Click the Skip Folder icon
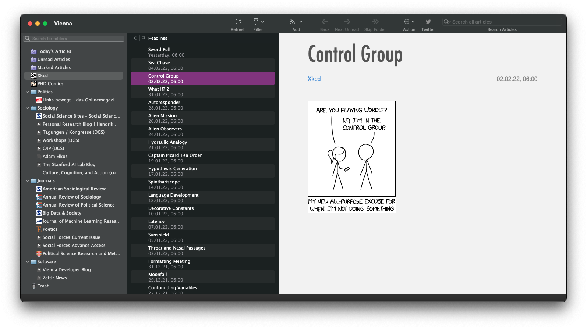This screenshot has width=587, height=329. click(x=375, y=22)
